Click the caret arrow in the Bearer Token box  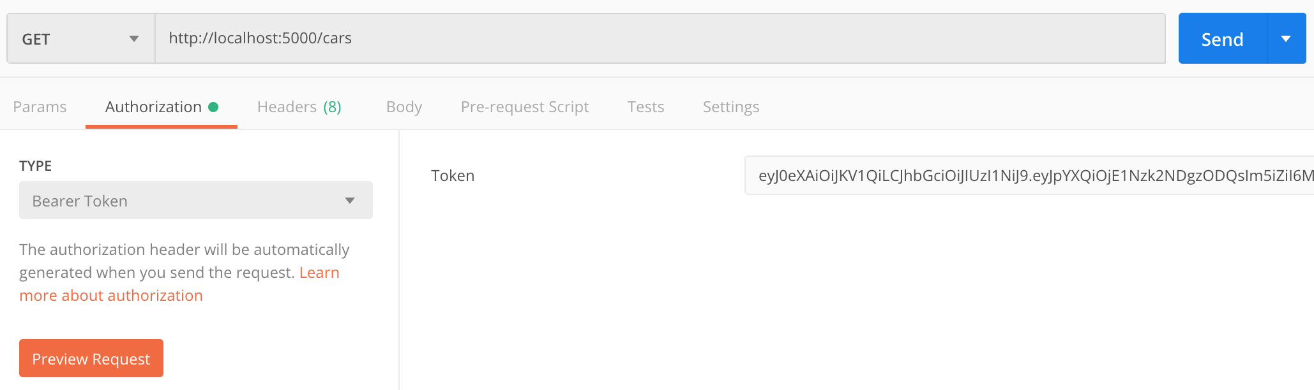(349, 201)
